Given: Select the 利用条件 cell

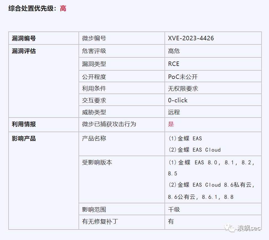Looking at the screenshot, I should click(x=122, y=88).
